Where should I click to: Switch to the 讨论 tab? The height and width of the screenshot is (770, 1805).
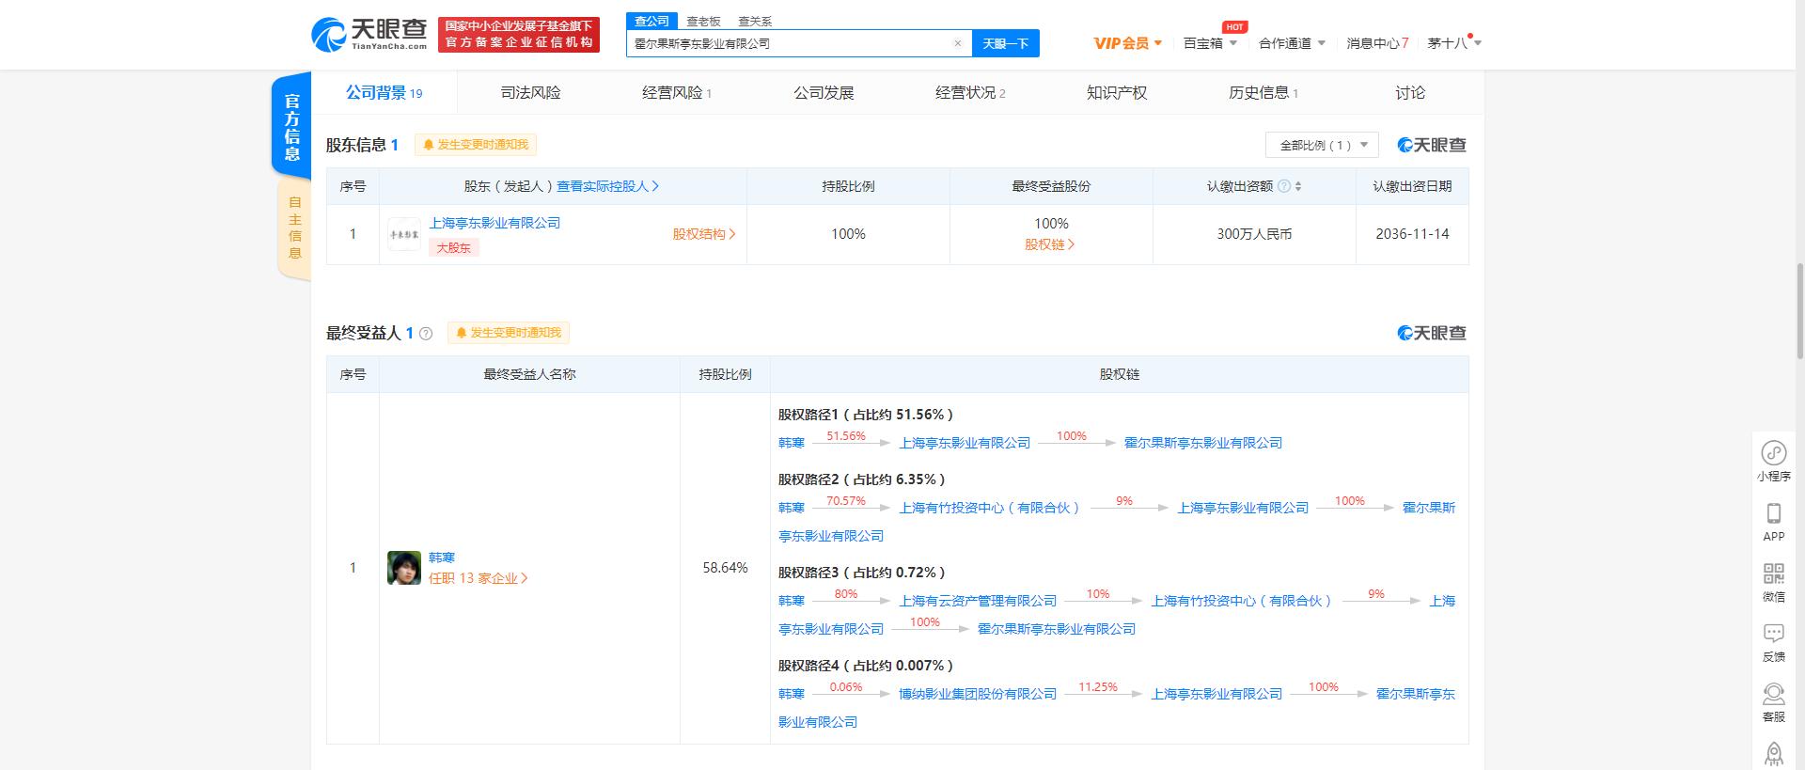pyautogui.click(x=1410, y=93)
